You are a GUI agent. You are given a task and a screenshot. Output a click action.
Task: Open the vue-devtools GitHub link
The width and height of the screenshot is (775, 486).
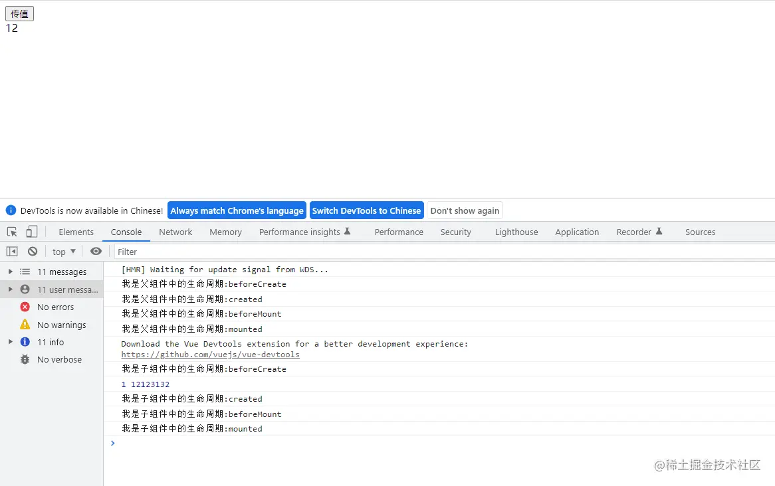point(211,355)
